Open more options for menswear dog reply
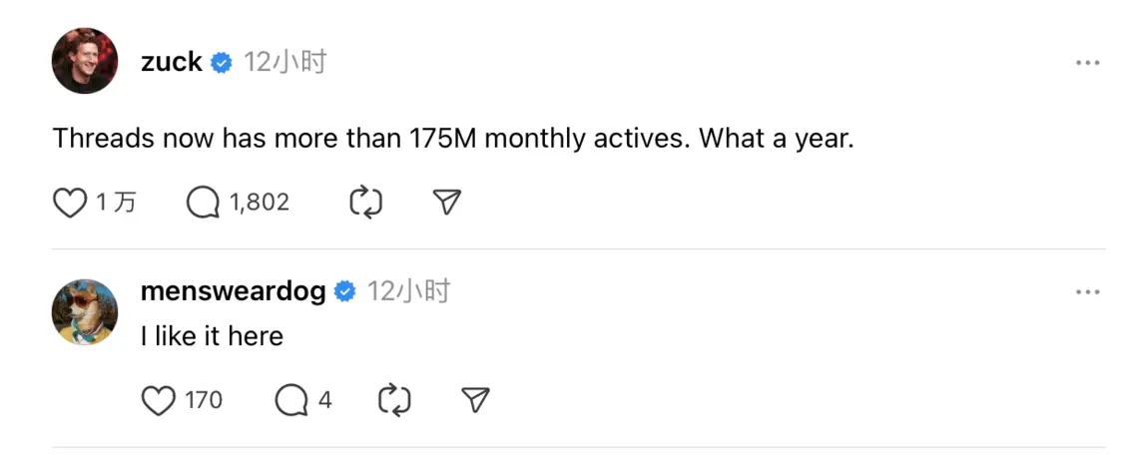 coord(1087,292)
